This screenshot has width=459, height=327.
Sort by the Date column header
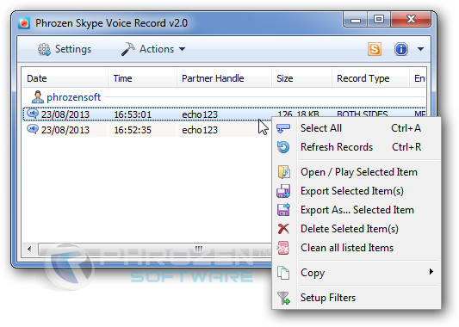(x=65, y=78)
